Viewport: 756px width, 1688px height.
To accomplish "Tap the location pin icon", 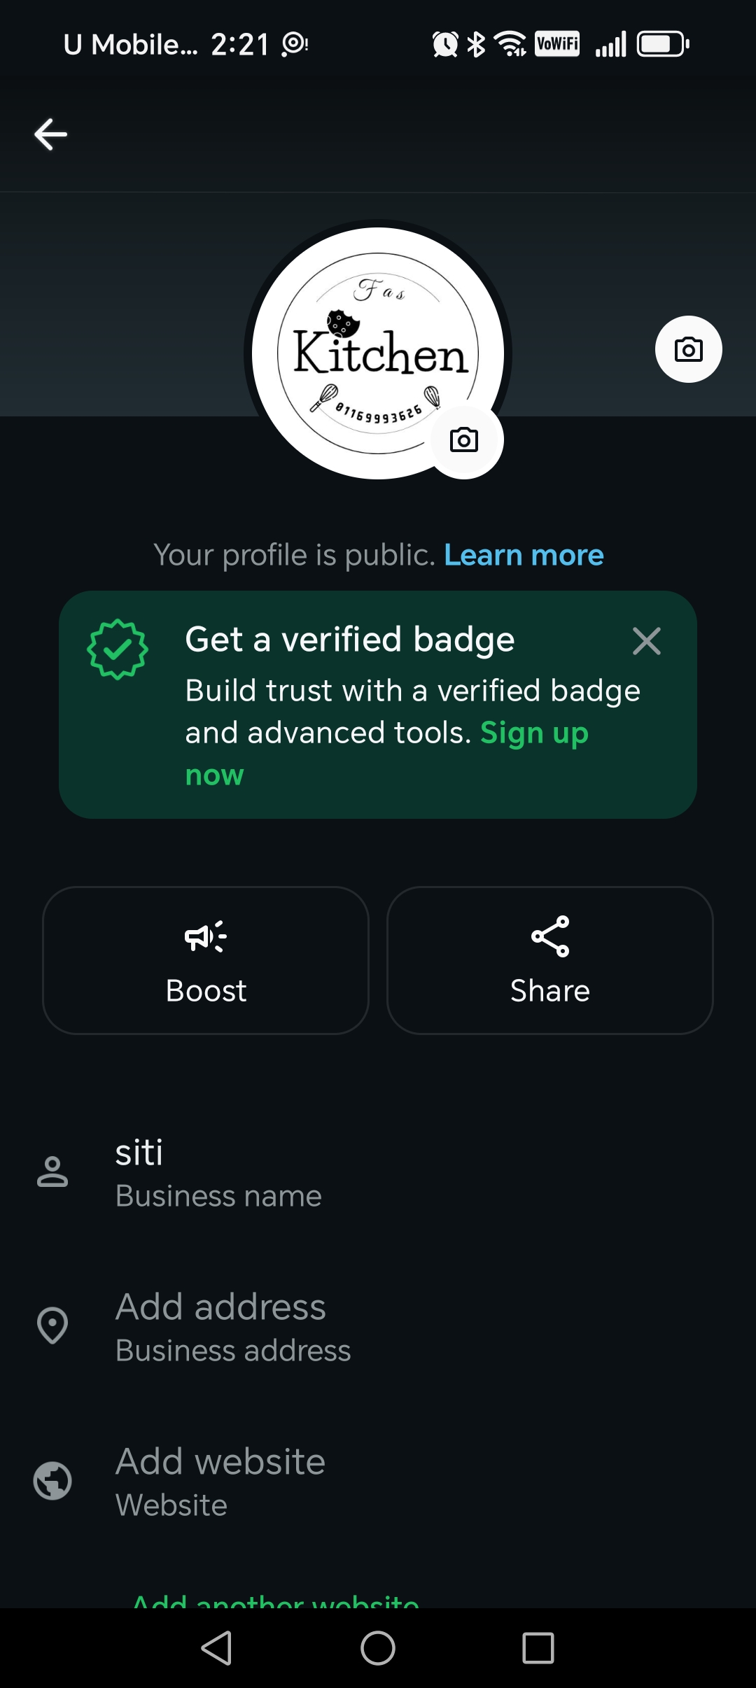I will (x=52, y=1325).
